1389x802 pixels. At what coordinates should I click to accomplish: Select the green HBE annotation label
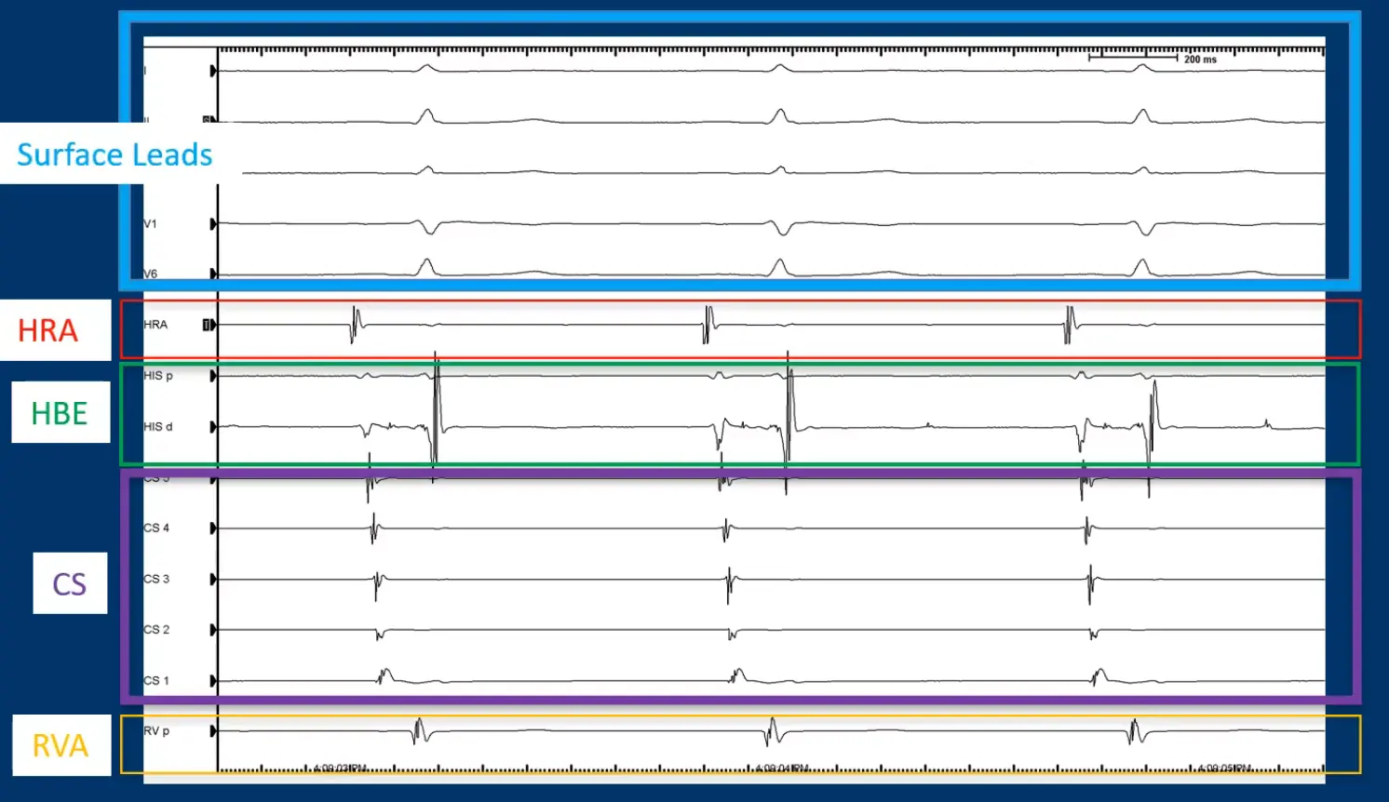click(x=60, y=413)
